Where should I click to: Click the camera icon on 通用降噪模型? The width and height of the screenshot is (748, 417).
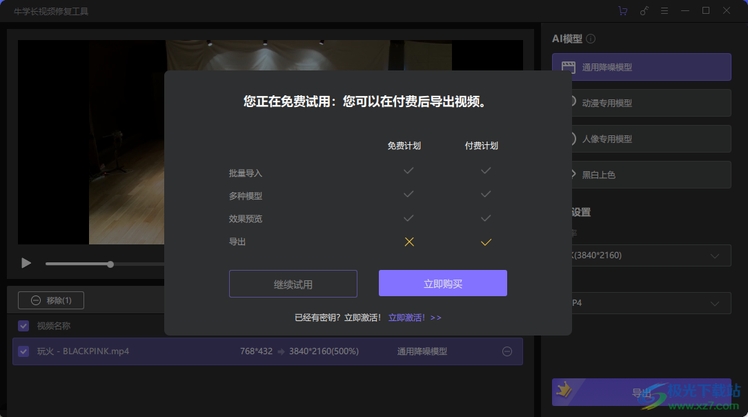(567, 66)
